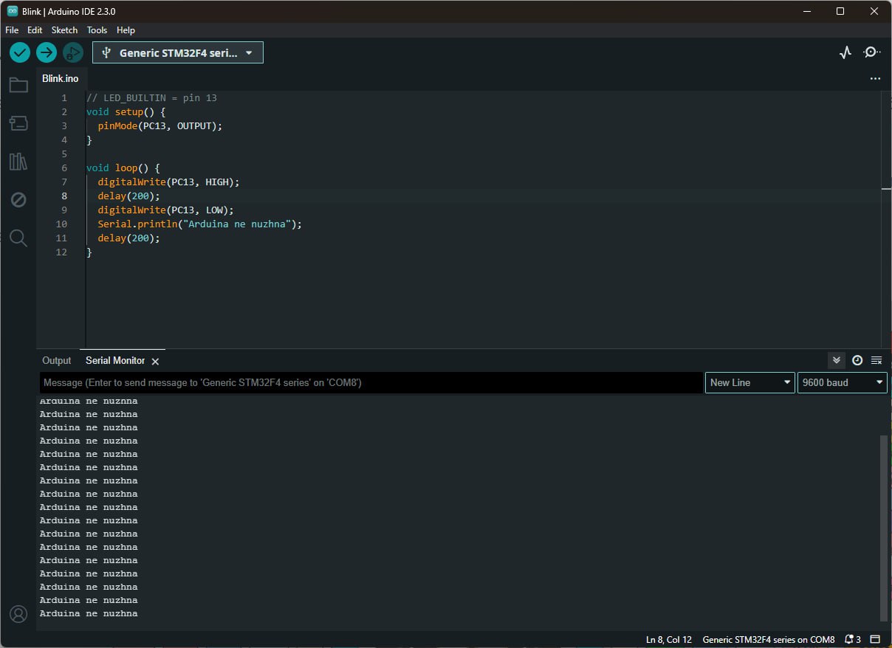Click the delay(200) code on line 11
The width and height of the screenshot is (892, 648).
129,238
